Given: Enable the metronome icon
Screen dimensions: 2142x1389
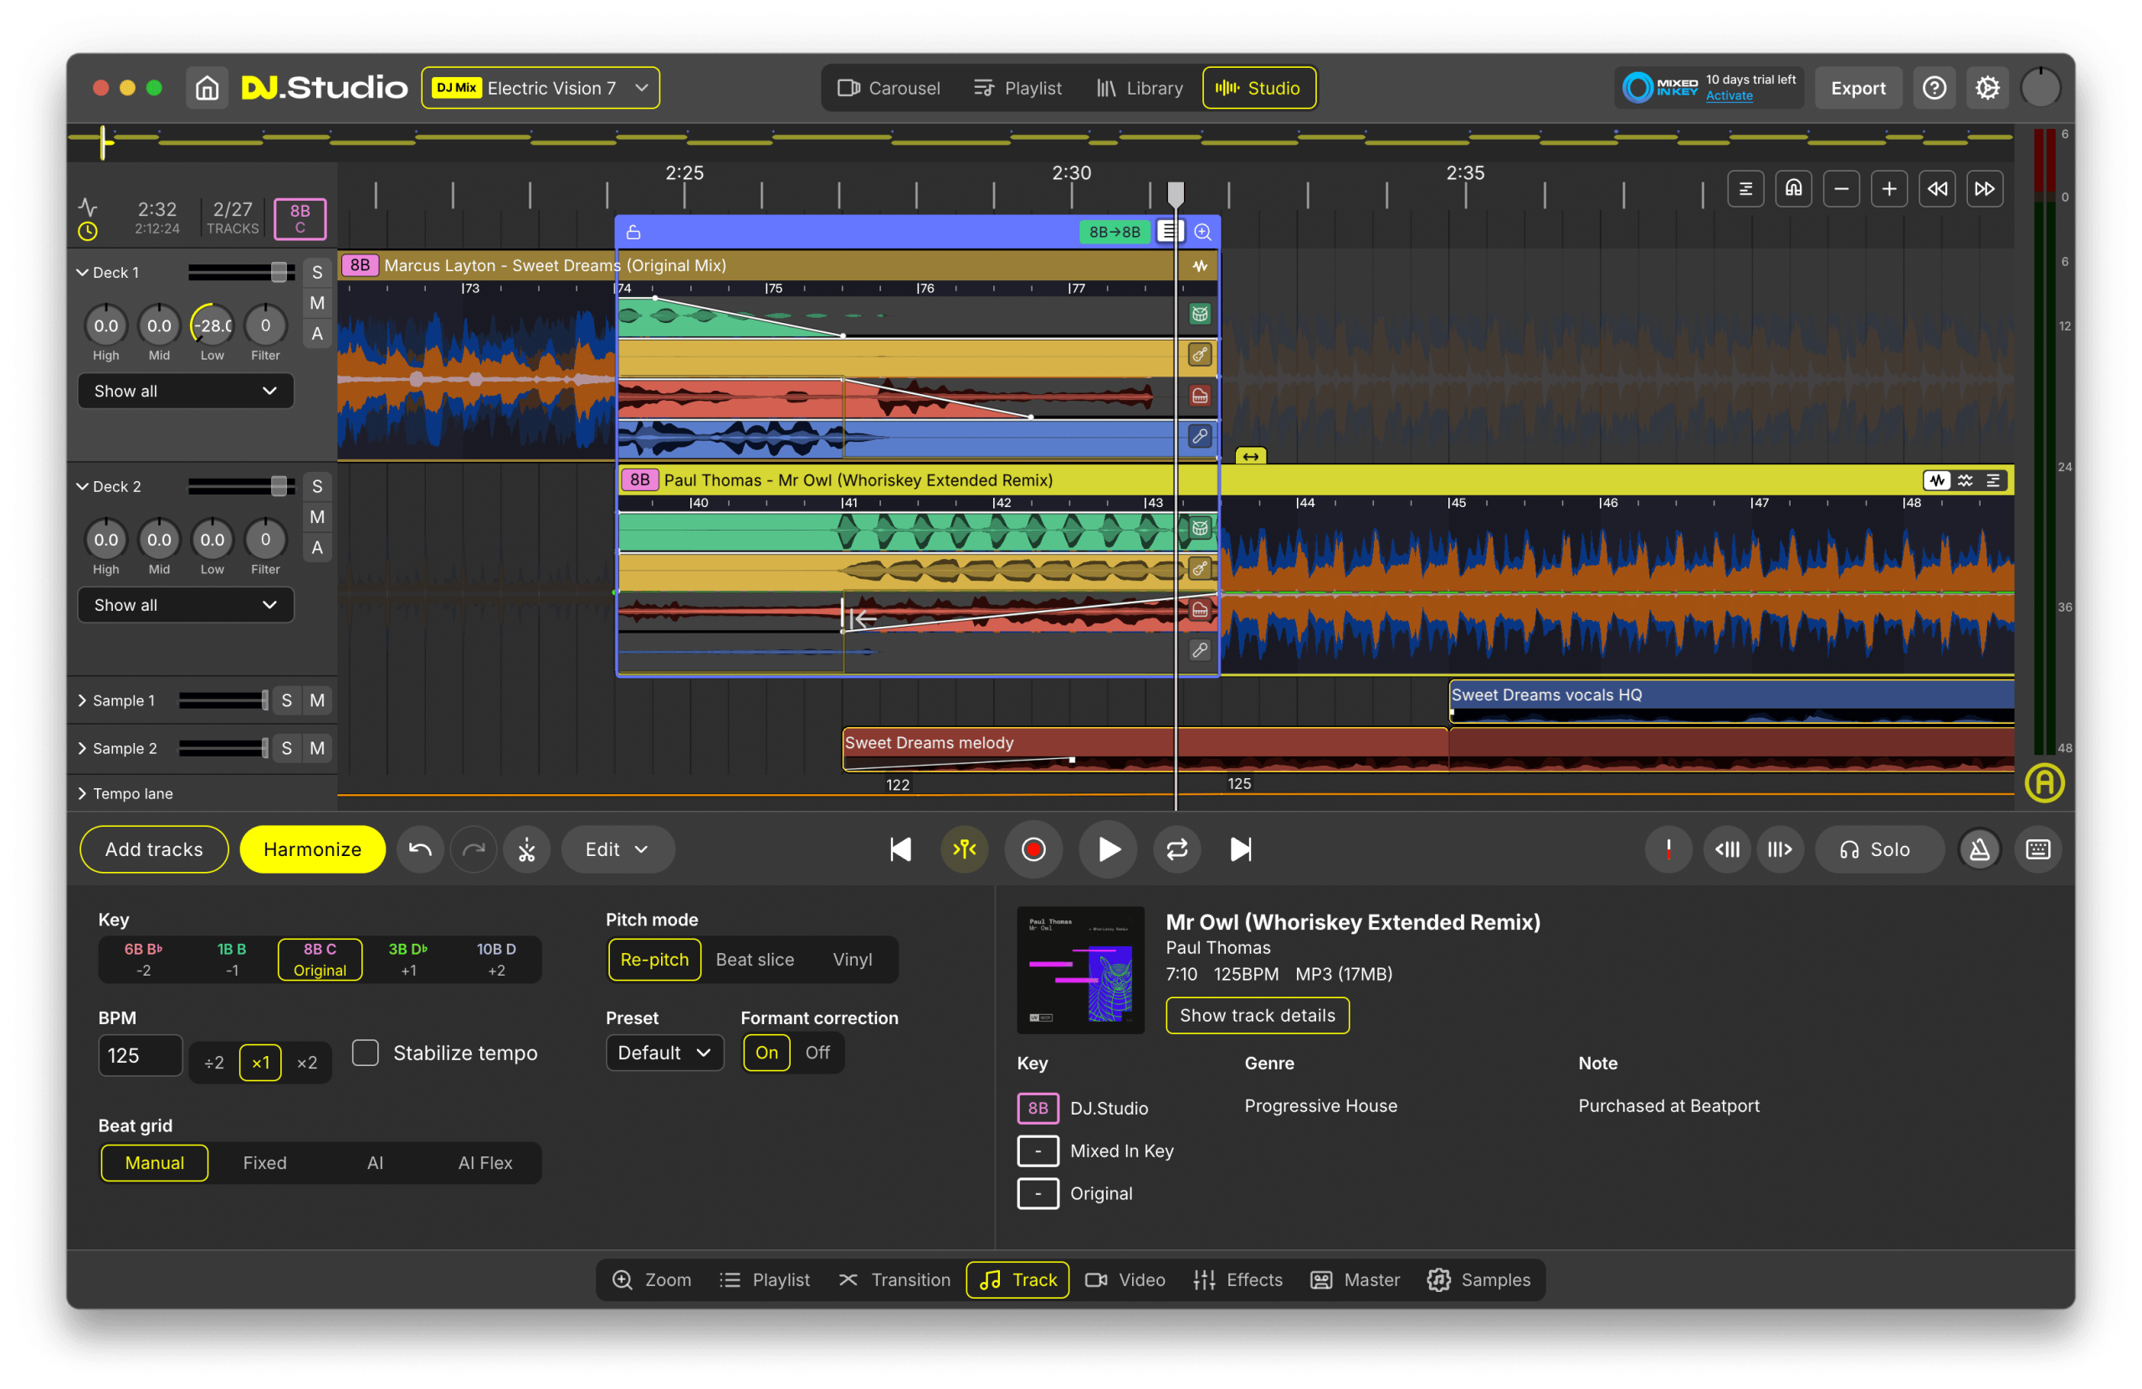Looking at the screenshot, I should tap(1979, 849).
